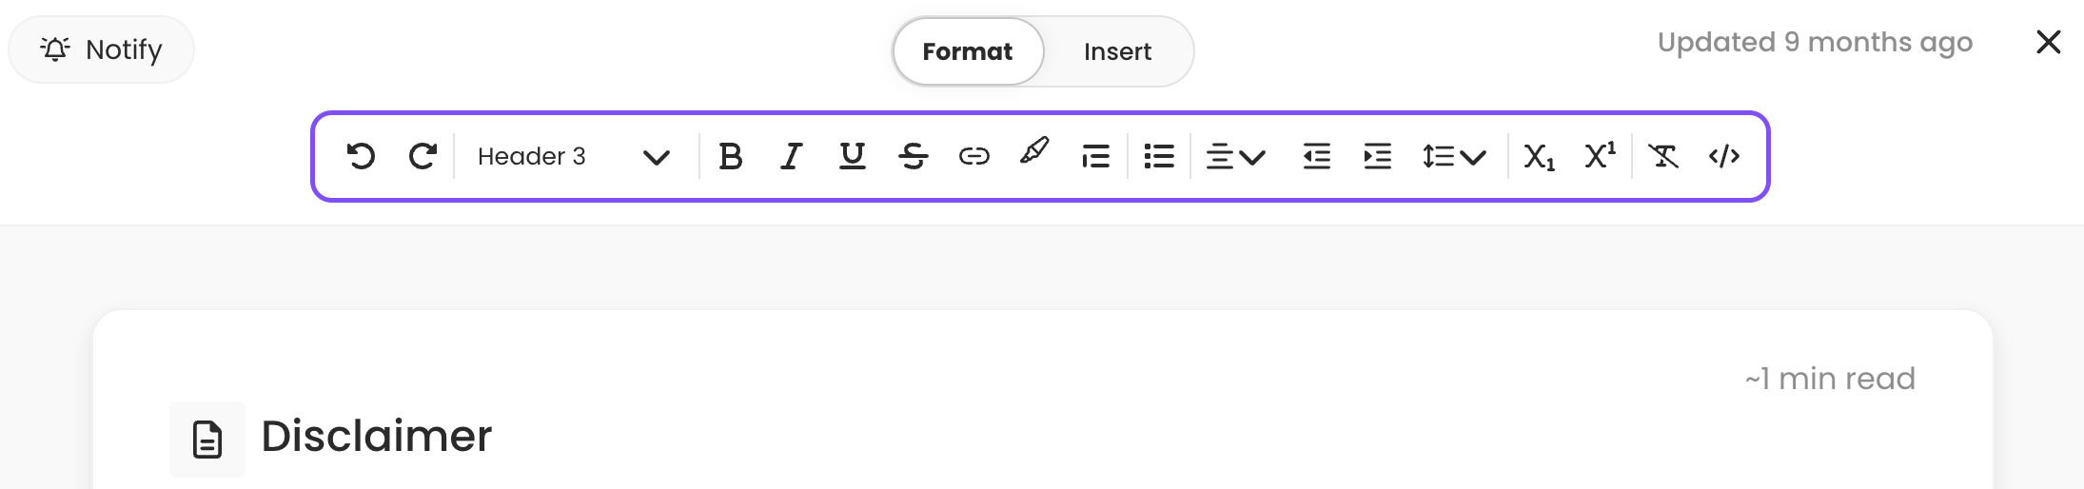The width and height of the screenshot is (2084, 489).
Task: Click the redo arrow icon
Action: pyautogui.click(x=423, y=156)
